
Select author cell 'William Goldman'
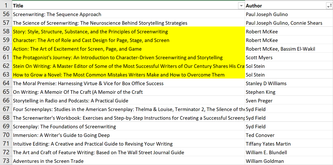coord(289,161)
